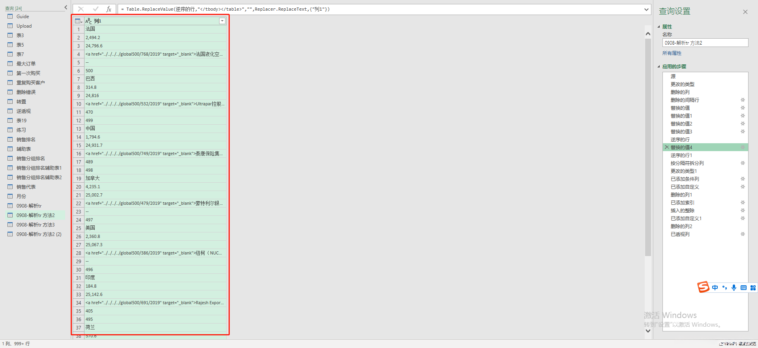Open settings gear for step 已透视列

pos(743,234)
